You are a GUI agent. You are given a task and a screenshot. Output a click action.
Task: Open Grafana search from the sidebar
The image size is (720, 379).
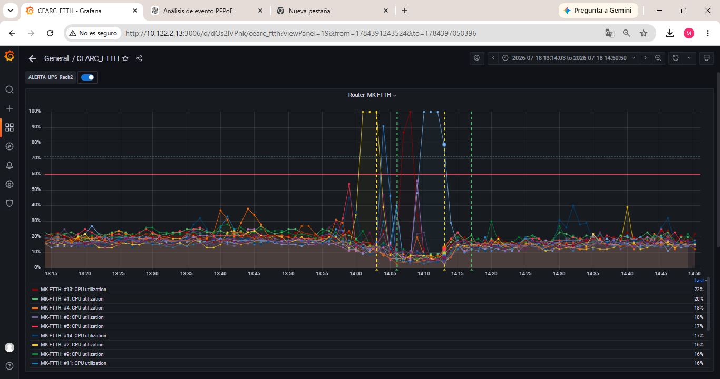(x=9, y=89)
